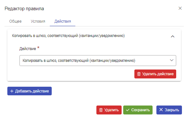Viewport: 188px width, 117px height.
Task: Click the plus icon on Добавить действие
Action: [x=12, y=91]
